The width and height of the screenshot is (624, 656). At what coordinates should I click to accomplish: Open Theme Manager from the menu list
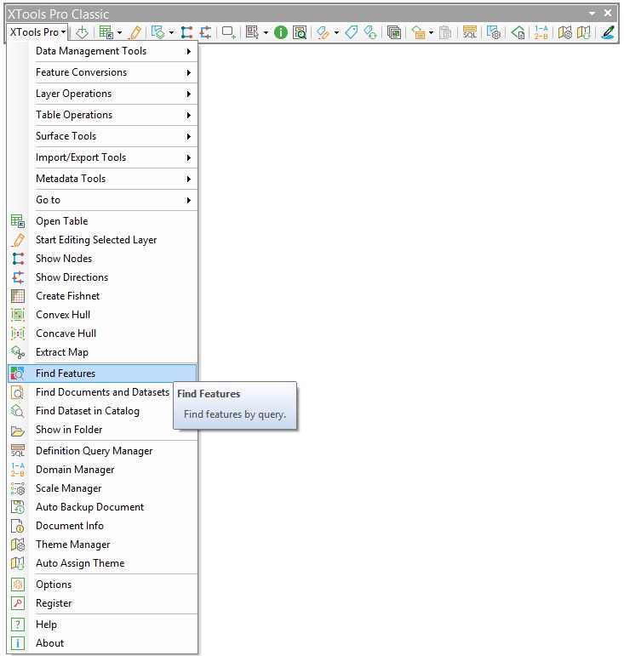point(102,545)
